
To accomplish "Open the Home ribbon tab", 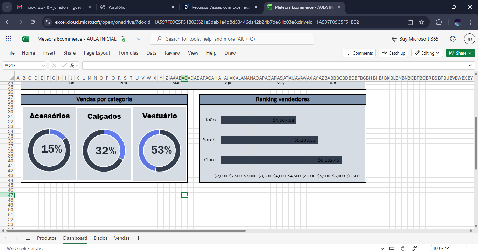I will point(28,53).
